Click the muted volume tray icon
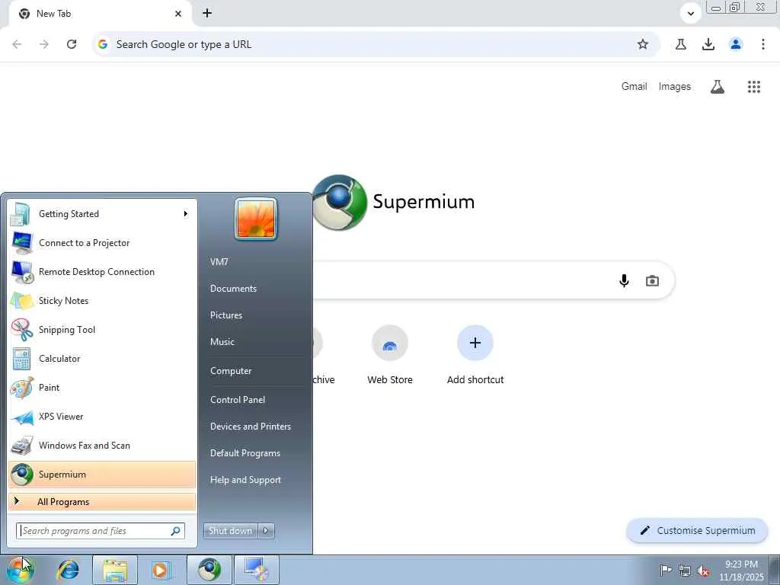This screenshot has height=585, width=780. (703, 571)
